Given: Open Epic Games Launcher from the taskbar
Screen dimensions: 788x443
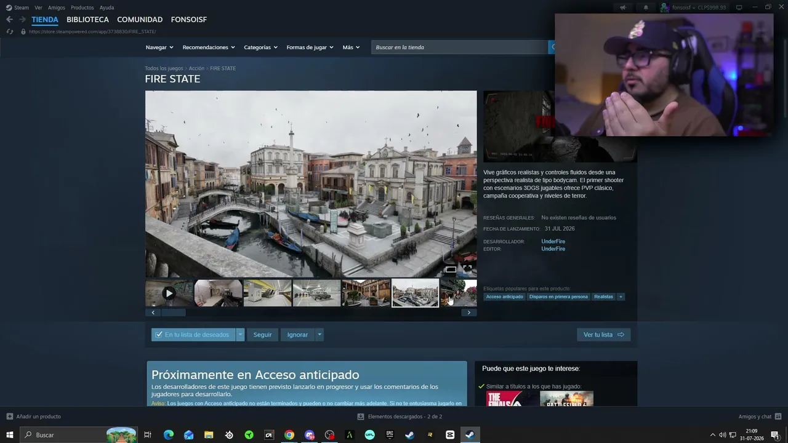Looking at the screenshot, I should point(390,435).
